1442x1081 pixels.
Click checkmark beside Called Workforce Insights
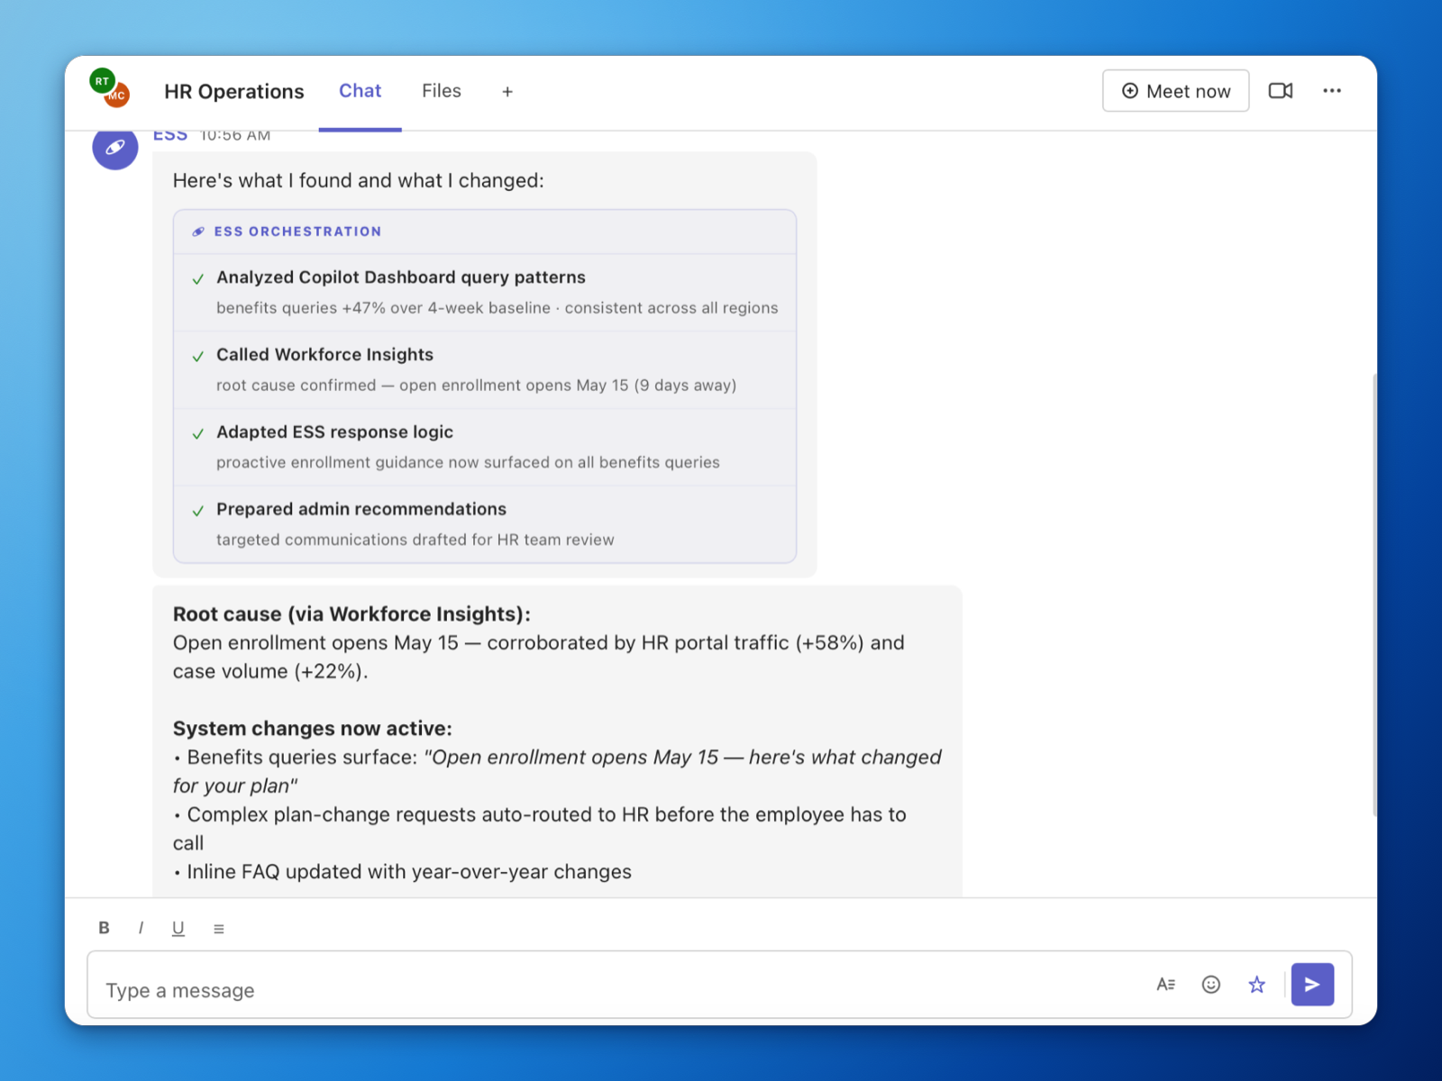click(x=198, y=357)
